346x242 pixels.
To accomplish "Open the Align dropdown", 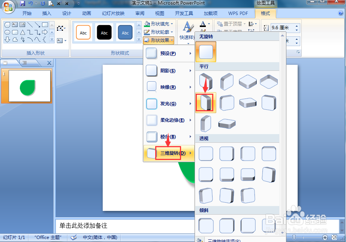I will pyautogui.click(x=253, y=24).
